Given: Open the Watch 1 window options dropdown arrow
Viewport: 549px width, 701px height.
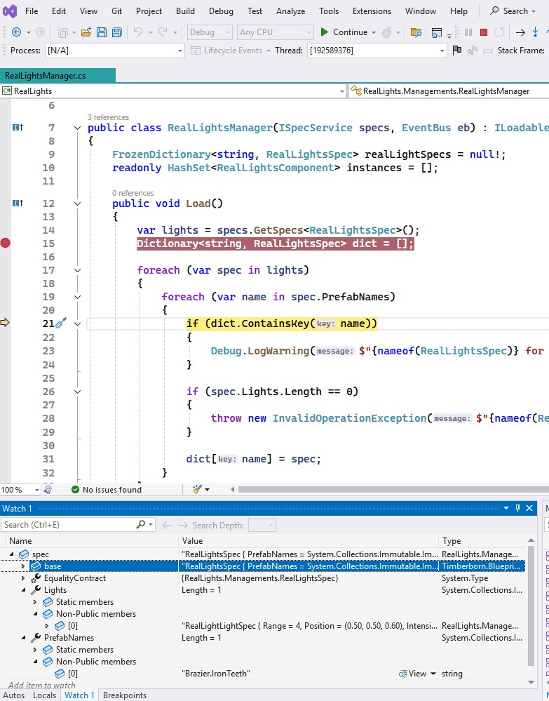Looking at the screenshot, I should pos(506,508).
